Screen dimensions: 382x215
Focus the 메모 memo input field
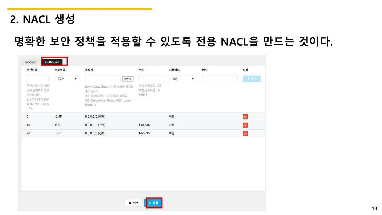point(220,79)
